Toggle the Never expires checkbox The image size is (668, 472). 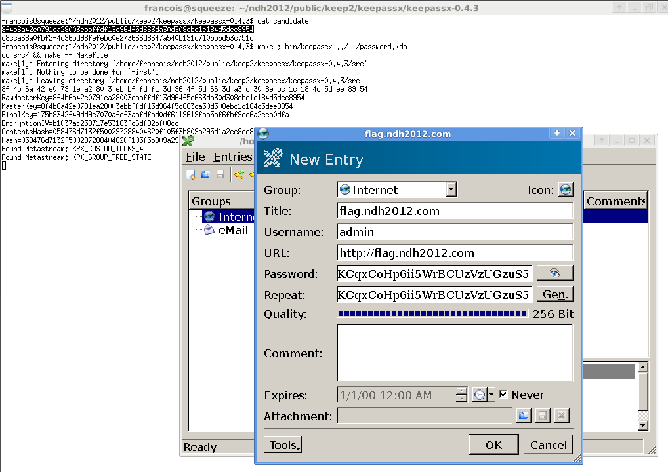pyautogui.click(x=503, y=395)
